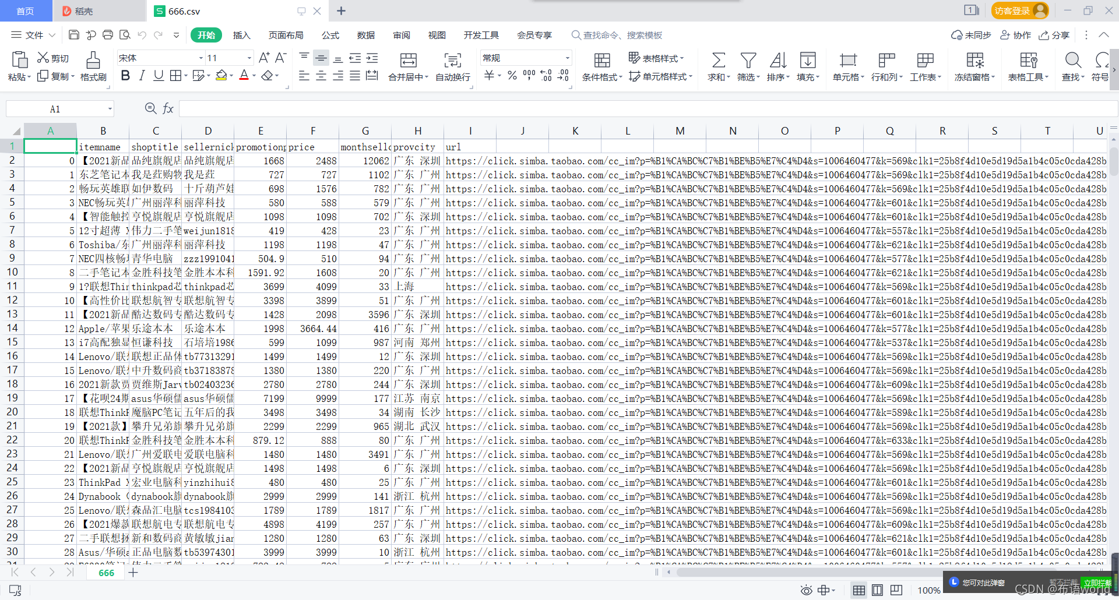Decrease font size with A- icon
Screen dimensions: 1119x600
point(280,58)
